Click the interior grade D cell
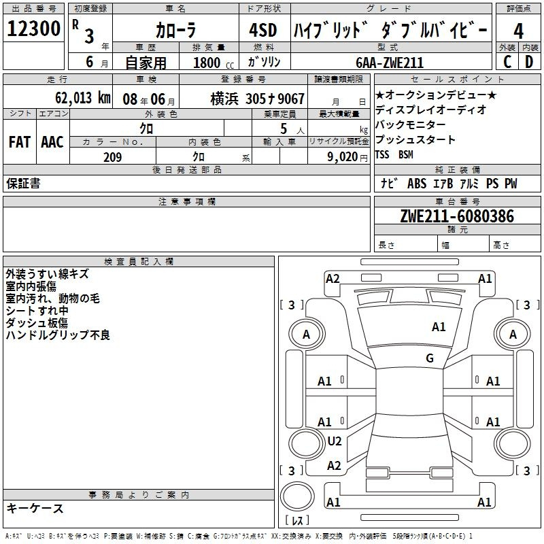 [529, 62]
